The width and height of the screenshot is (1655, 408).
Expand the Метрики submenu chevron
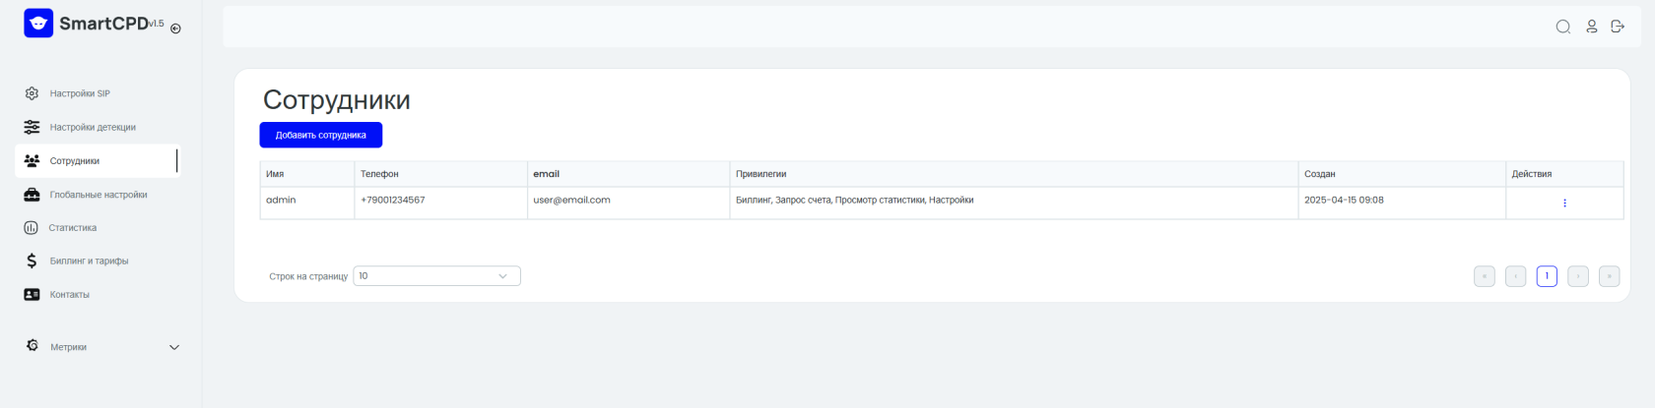coord(174,347)
